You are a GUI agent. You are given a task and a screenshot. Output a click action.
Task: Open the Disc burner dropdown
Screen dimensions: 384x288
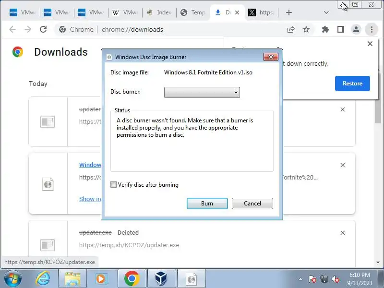click(x=202, y=92)
